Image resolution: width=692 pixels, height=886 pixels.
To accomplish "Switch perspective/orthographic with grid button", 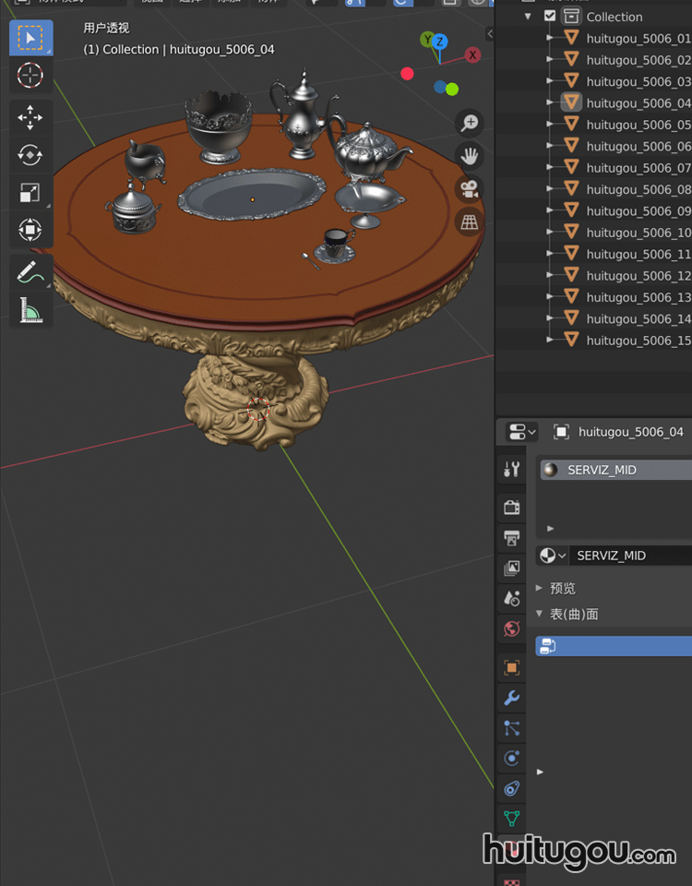I will (470, 221).
